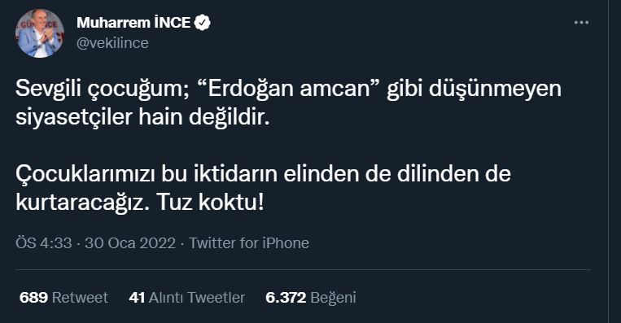Screen dimensions: 621x323
Task: Click the quoted phrase "Erdoğan amcan"
Action: click(x=288, y=89)
